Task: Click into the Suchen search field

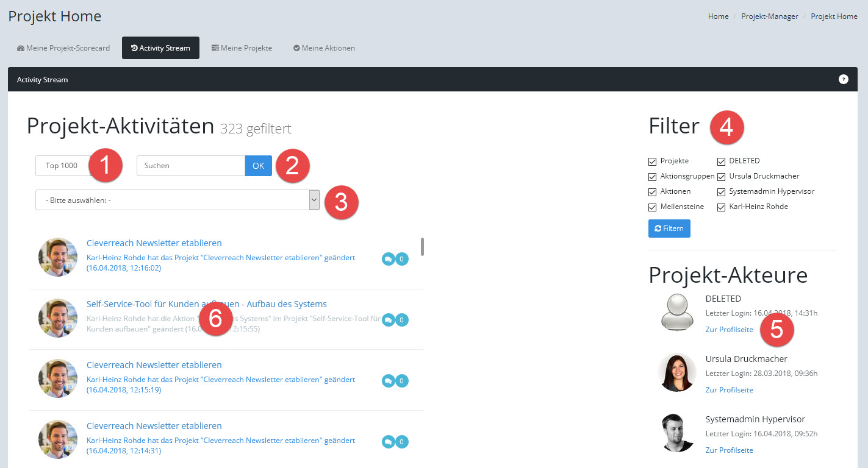Action: pyautogui.click(x=190, y=166)
